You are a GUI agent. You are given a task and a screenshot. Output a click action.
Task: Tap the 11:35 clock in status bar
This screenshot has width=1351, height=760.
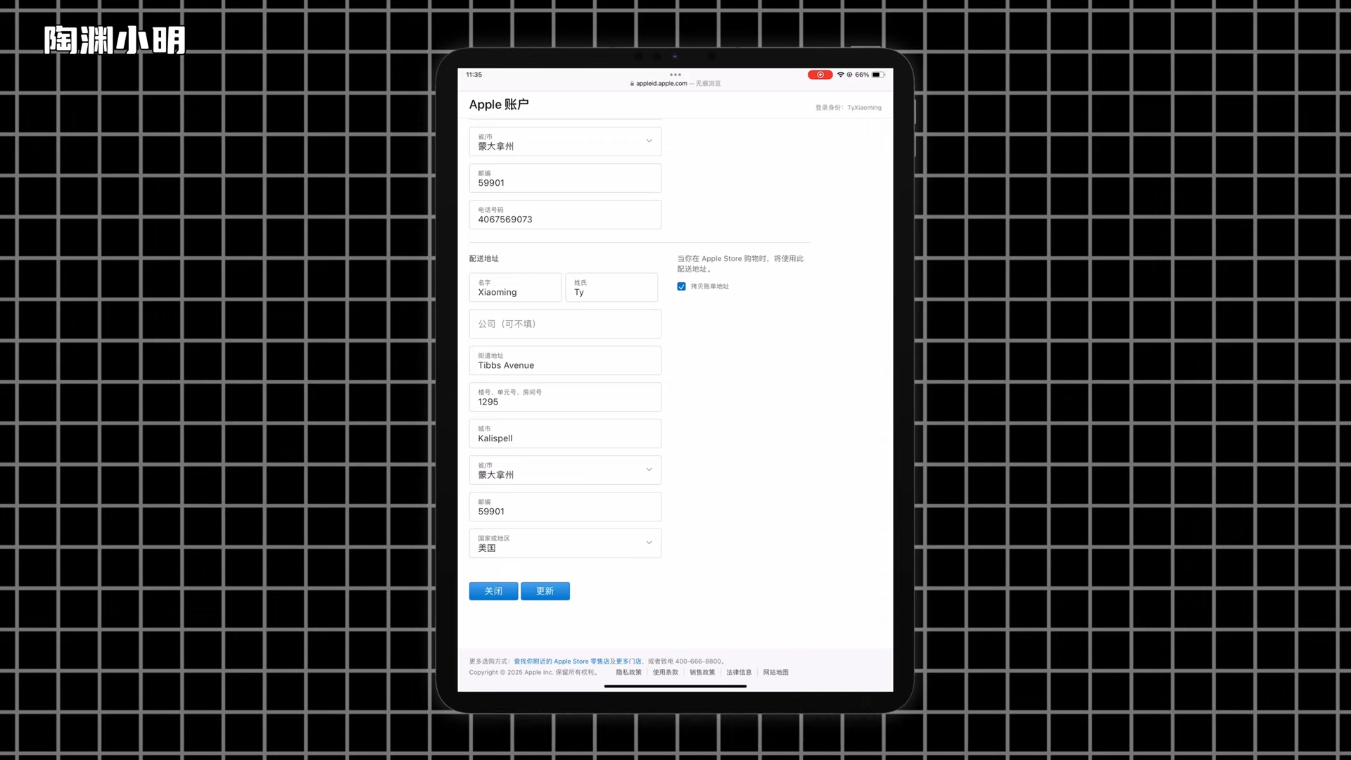[x=474, y=75]
